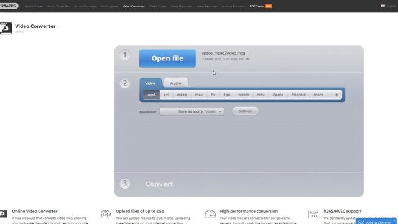Open the Audio Cutter Pro tool
The height and width of the screenshot is (224, 398).
pos(58,6)
